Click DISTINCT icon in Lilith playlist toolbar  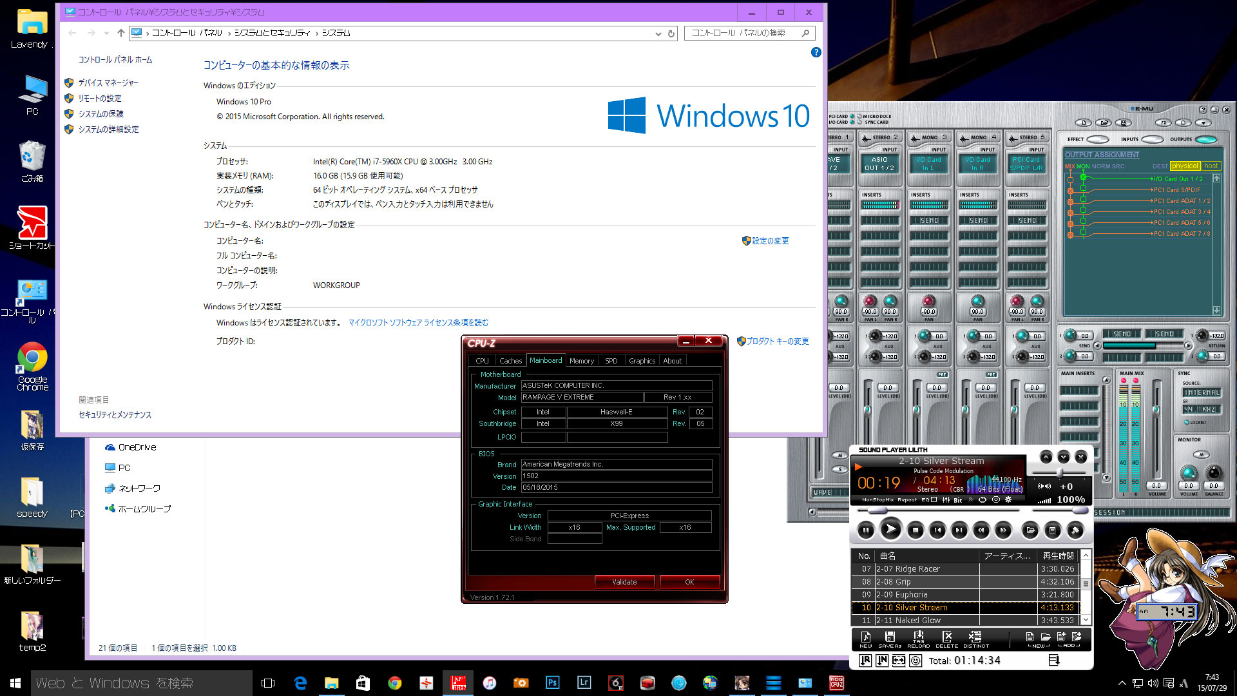(x=975, y=639)
